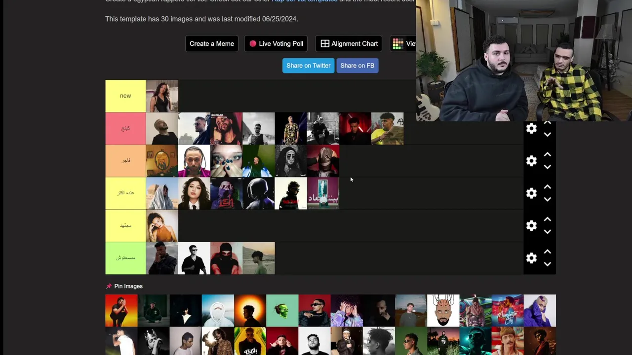Select the green head on green background
Viewport: 632px width, 355px height.
[x=282, y=311]
